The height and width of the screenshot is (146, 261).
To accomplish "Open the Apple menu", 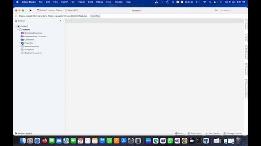I will (17, 2).
